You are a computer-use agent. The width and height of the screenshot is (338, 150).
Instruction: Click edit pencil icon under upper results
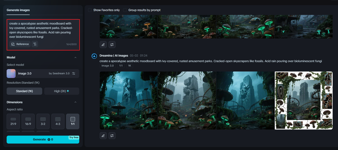[x=103, y=45]
